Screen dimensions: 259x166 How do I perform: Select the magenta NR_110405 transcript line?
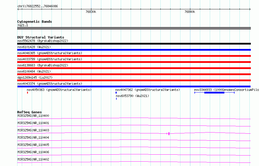(x=134, y=147)
